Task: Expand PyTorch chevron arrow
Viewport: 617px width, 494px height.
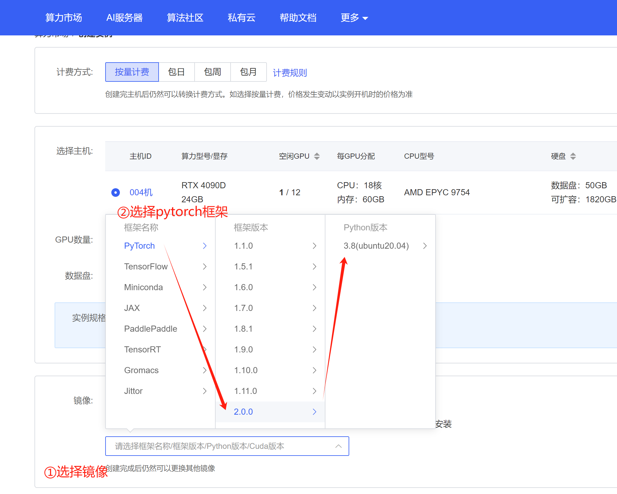Action: (205, 246)
